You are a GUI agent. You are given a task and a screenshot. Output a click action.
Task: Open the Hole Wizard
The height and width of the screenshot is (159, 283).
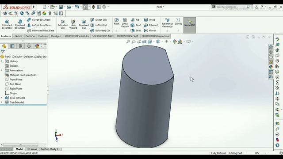[73, 24]
